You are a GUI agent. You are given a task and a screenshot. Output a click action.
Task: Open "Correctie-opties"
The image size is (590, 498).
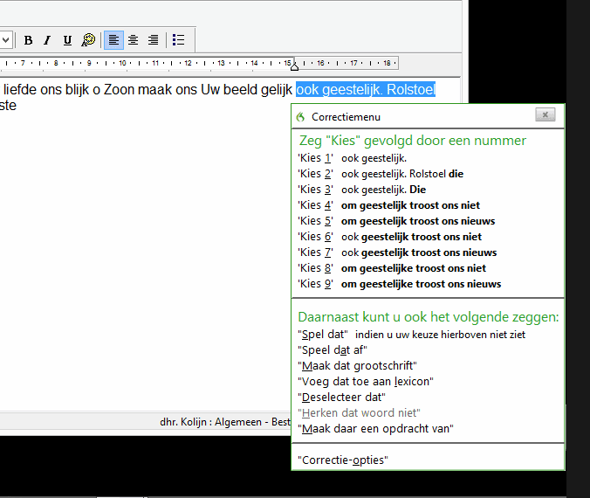(343, 460)
